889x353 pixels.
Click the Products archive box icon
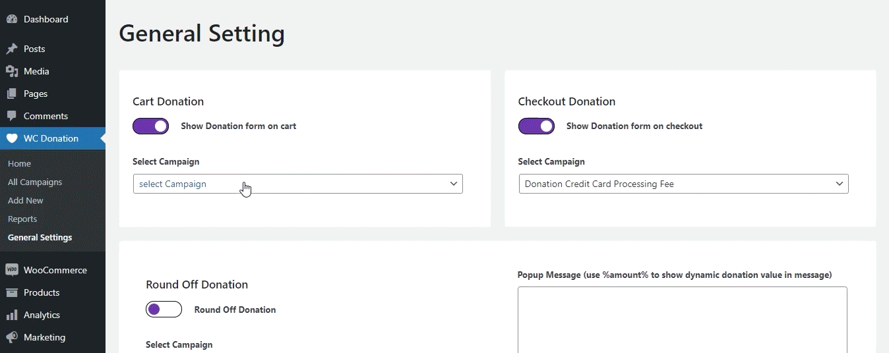(12, 292)
